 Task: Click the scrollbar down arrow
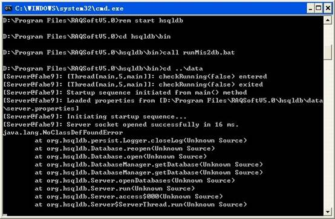pos(328,212)
